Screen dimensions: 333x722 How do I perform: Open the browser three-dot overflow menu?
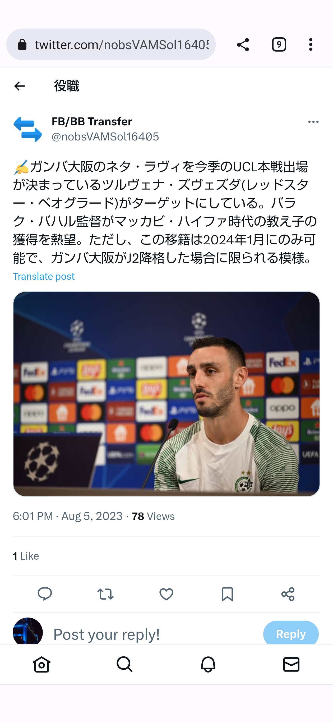(311, 45)
